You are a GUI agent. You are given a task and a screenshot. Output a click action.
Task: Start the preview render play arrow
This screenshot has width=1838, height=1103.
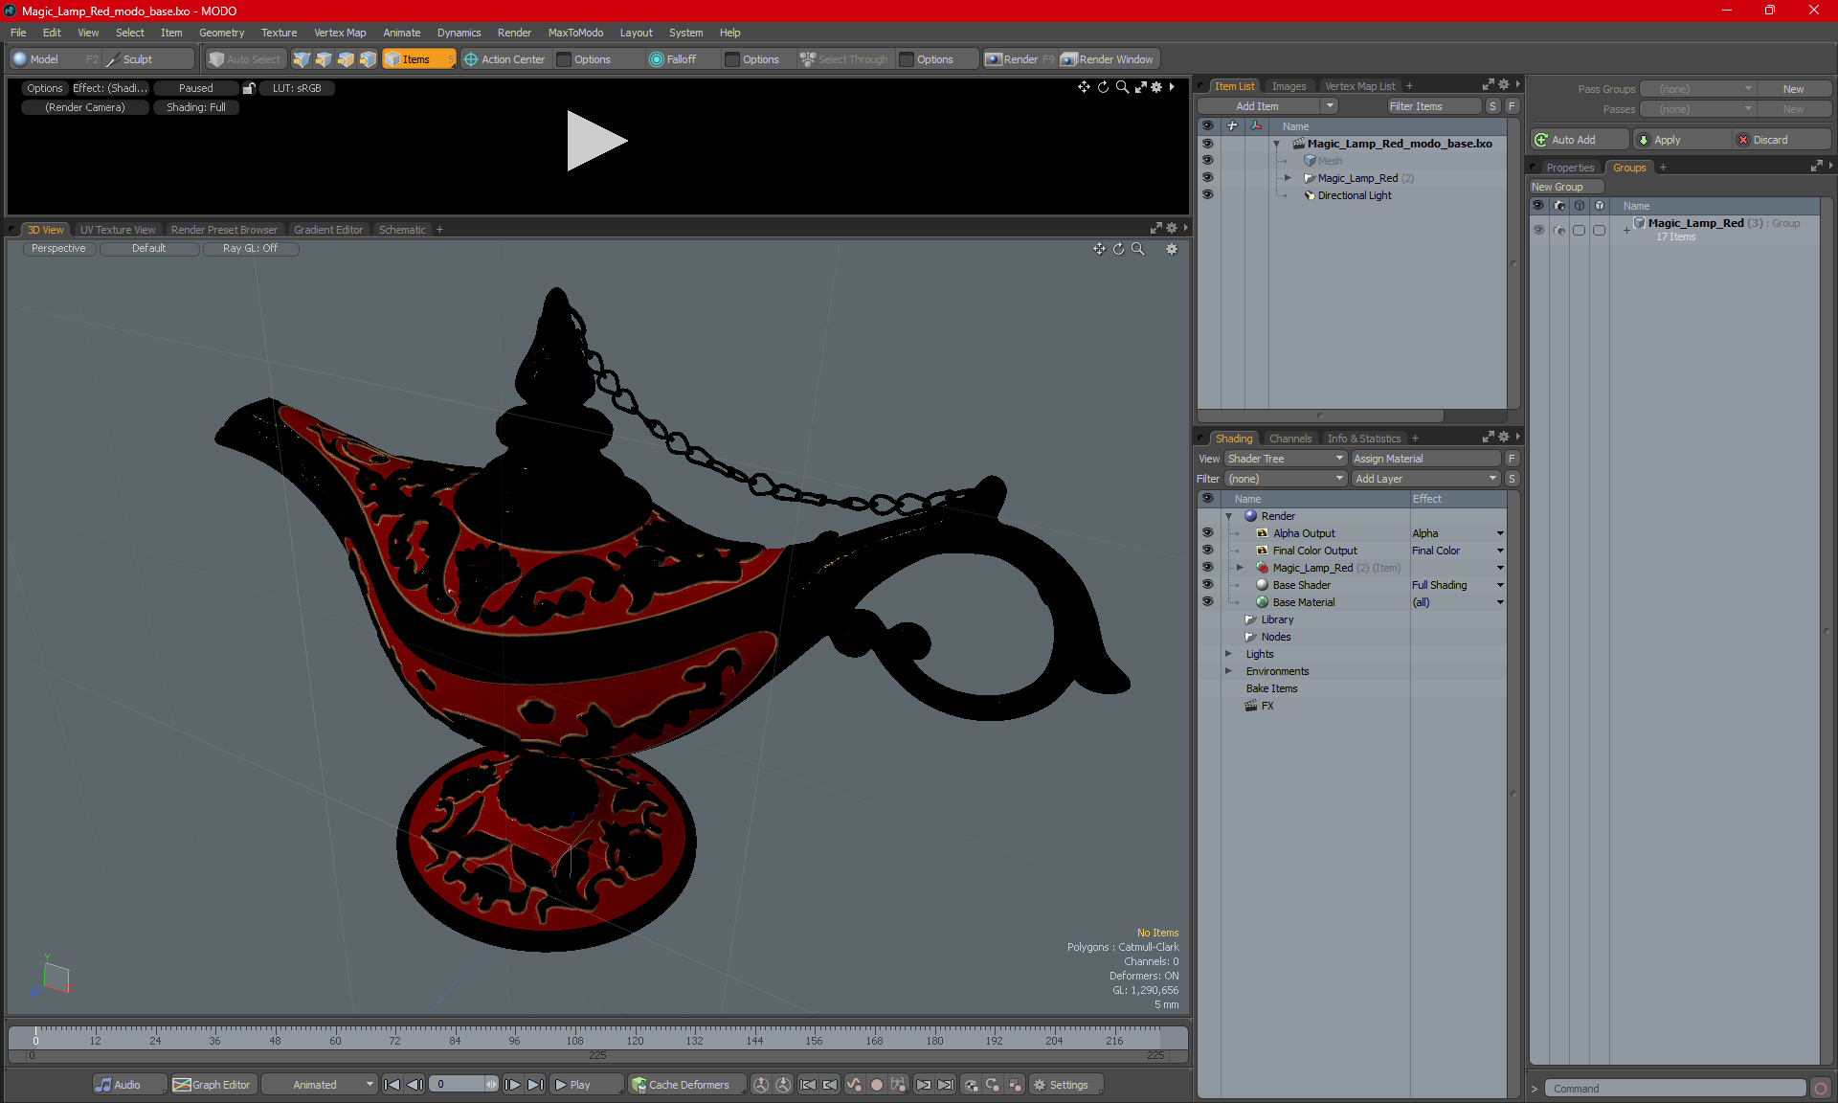click(595, 141)
